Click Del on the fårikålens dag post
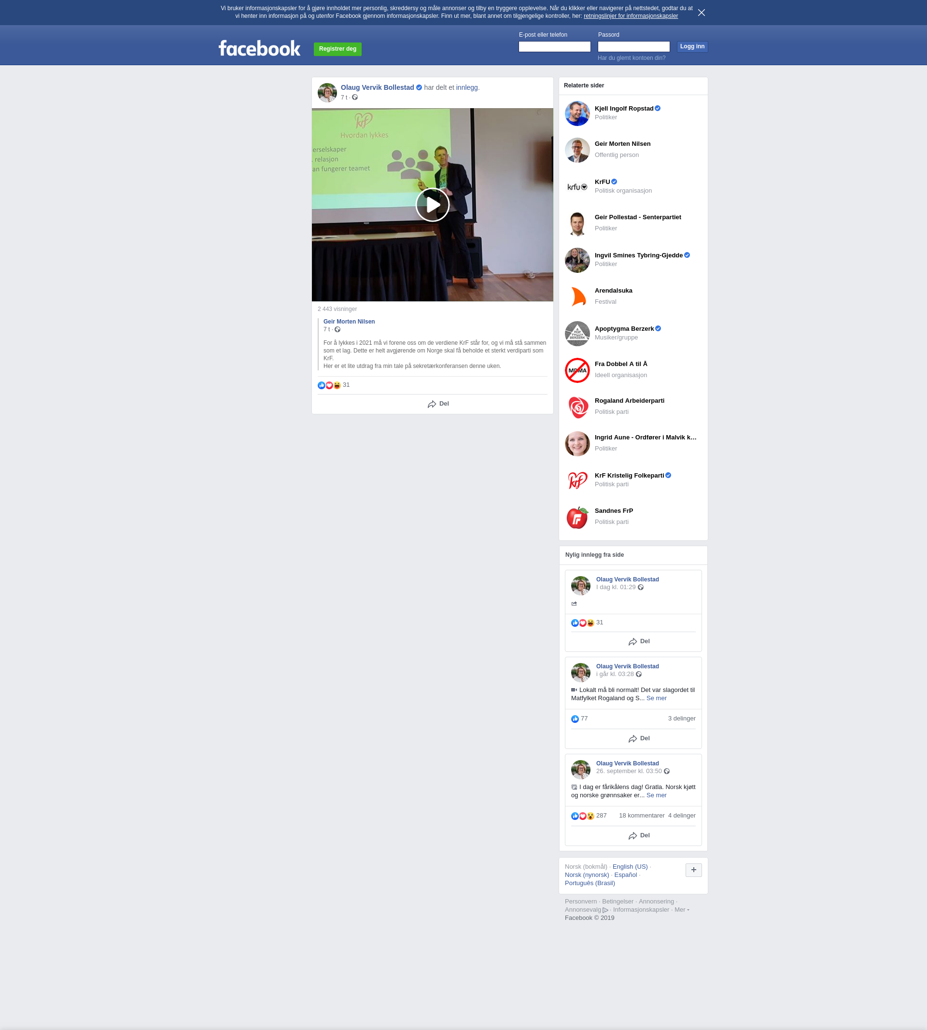The width and height of the screenshot is (927, 1030). (x=639, y=835)
